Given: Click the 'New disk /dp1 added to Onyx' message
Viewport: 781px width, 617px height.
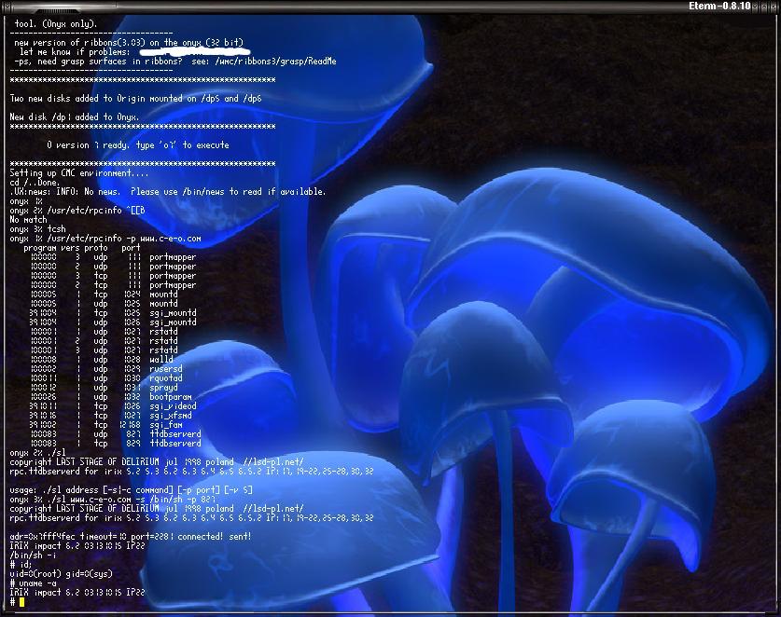Looking at the screenshot, I should pyautogui.click(x=75, y=117).
